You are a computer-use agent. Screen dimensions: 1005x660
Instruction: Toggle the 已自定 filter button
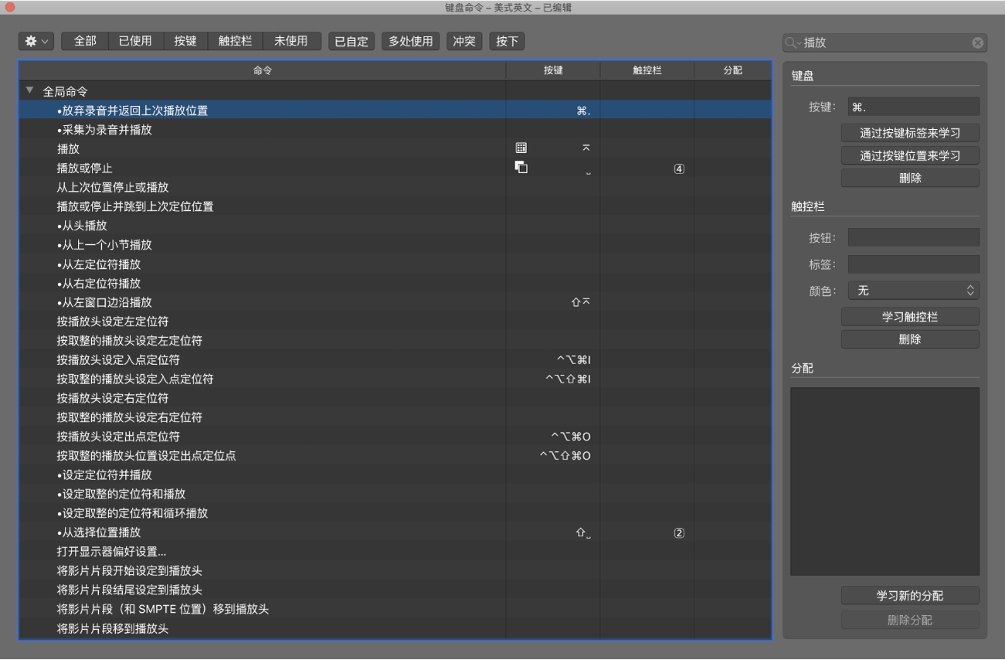pos(351,41)
